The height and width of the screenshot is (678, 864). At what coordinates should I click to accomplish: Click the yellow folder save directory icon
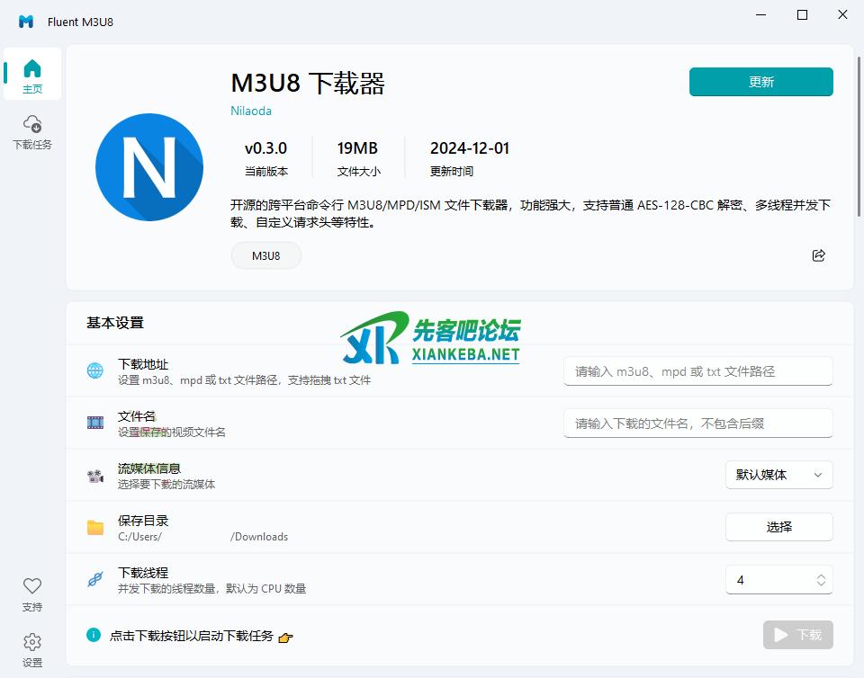coord(95,527)
